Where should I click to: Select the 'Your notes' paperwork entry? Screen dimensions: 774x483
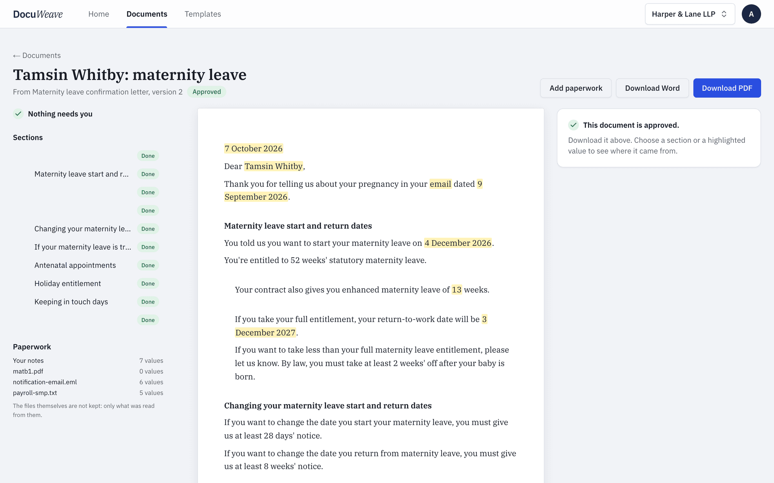click(x=28, y=361)
